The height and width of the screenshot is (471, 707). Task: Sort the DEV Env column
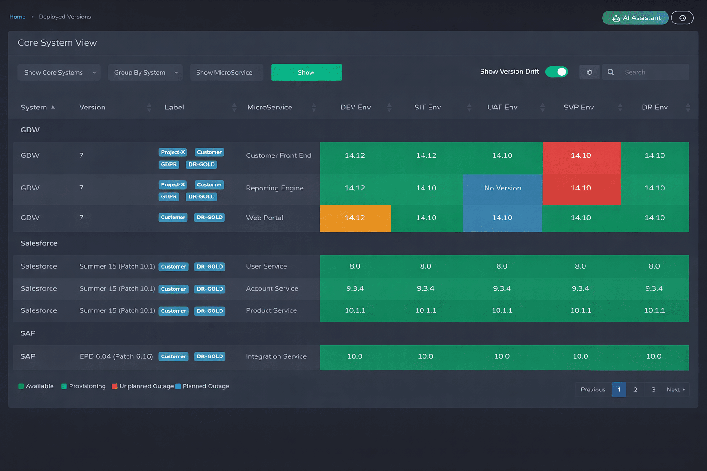point(389,108)
